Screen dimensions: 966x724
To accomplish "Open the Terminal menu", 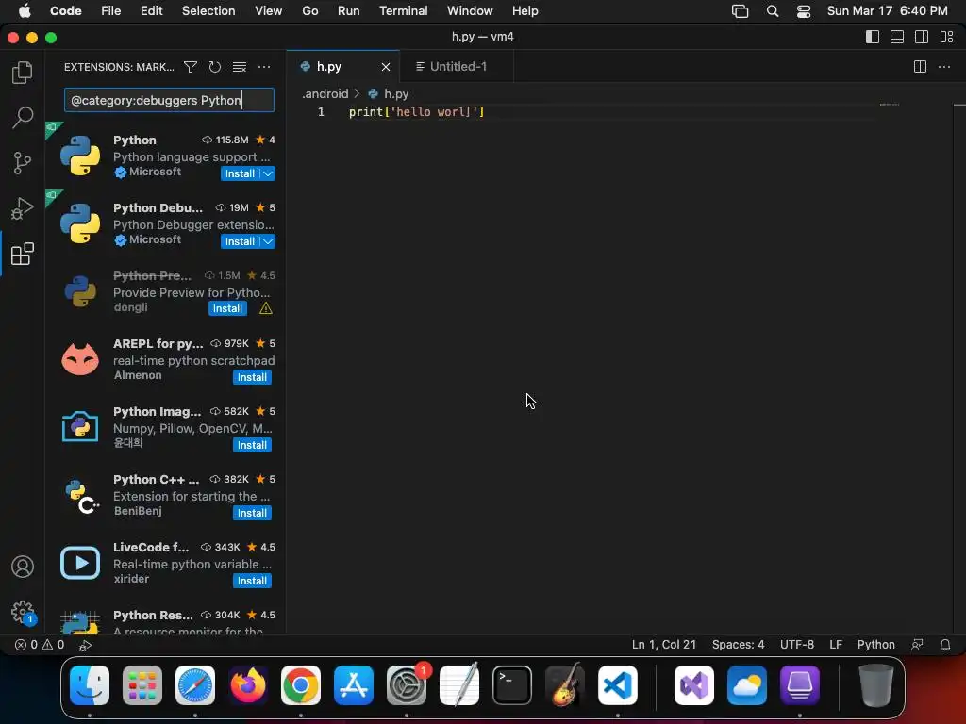I will pos(403,11).
